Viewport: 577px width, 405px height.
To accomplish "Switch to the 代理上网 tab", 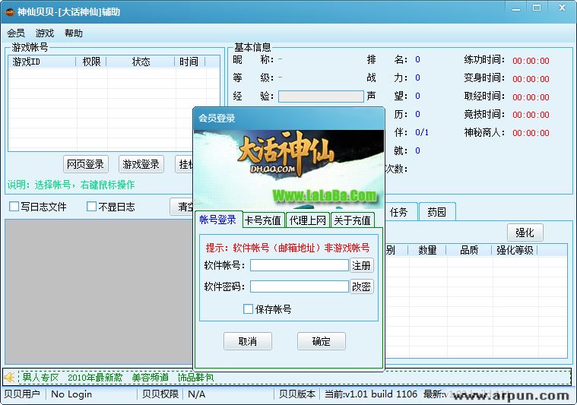I will 308,220.
